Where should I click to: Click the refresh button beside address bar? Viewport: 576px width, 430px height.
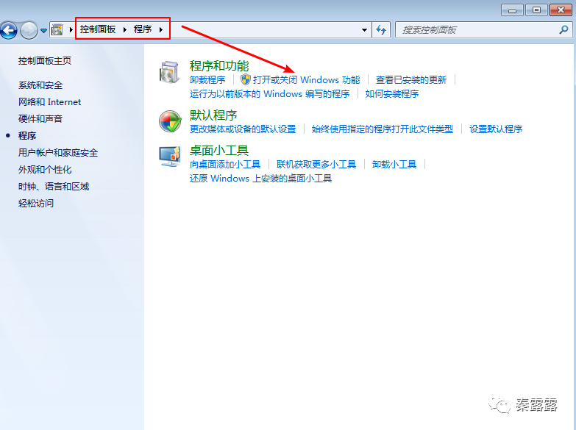381,30
